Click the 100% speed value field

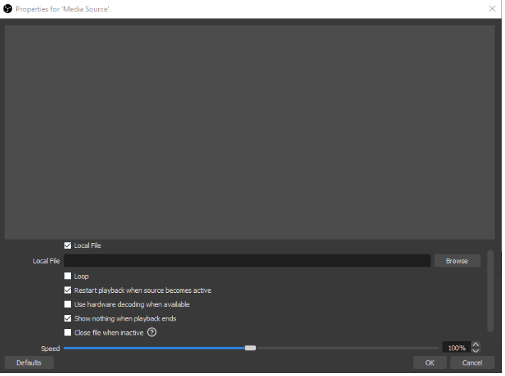coord(457,348)
